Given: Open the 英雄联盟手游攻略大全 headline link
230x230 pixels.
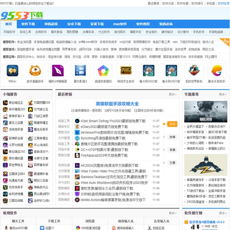Looking at the screenshot, I should pos(117,103).
